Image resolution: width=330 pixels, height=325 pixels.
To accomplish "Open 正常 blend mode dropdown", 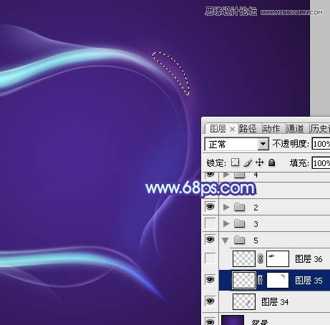I will coord(263,144).
